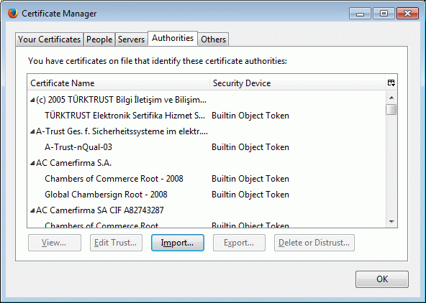Screen dimensions: 426x303
Task: Maximize the Certificate Manager window
Action: (384, 14)
